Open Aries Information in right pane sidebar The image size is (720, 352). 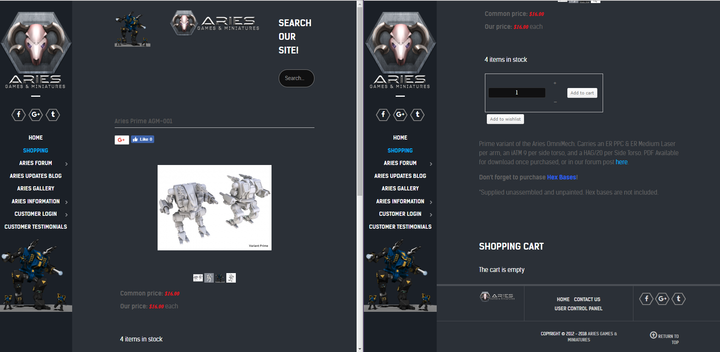pyautogui.click(x=400, y=201)
